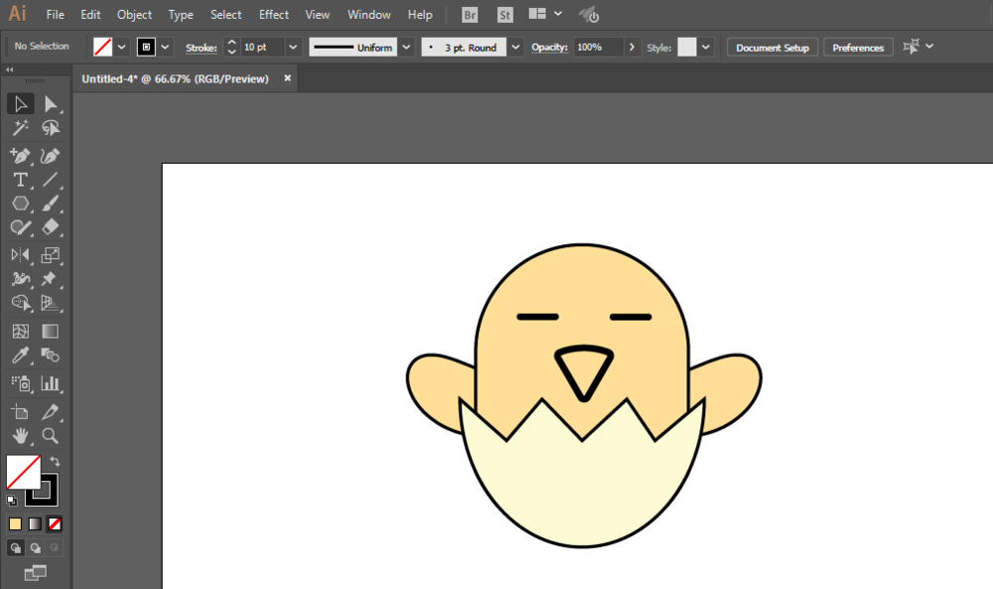Pick the Type tool
This screenshot has height=589, width=993.
click(x=20, y=180)
